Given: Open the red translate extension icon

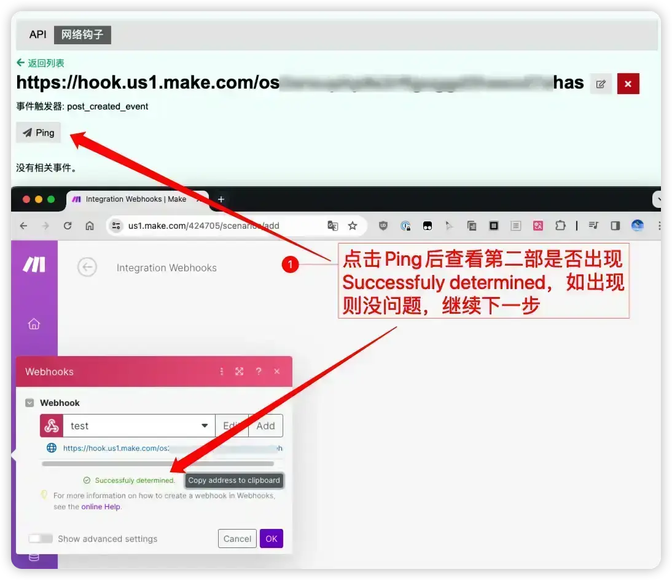Looking at the screenshot, I should pos(538,226).
